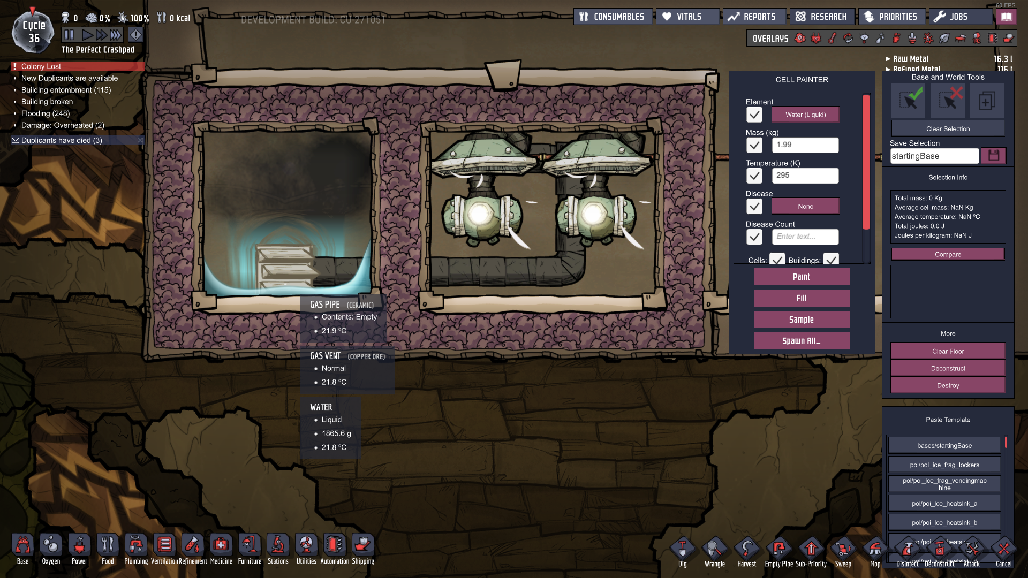The width and height of the screenshot is (1028, 578).
Task: Click the save selection disk icon
Action: (x=994, y=156)
